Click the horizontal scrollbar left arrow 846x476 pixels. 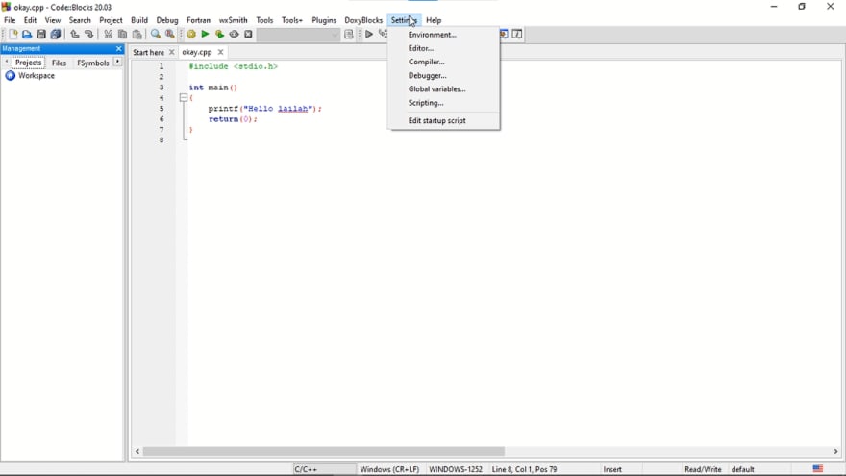(x=137, y=451)
